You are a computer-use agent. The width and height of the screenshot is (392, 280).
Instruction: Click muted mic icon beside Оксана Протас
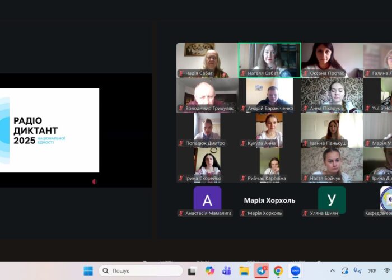point(305,73)
